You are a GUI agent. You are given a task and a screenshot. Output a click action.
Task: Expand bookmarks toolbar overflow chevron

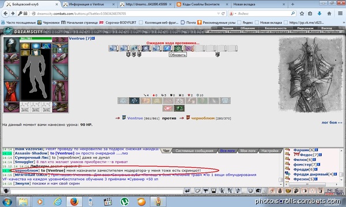click(x=344, y=22)
